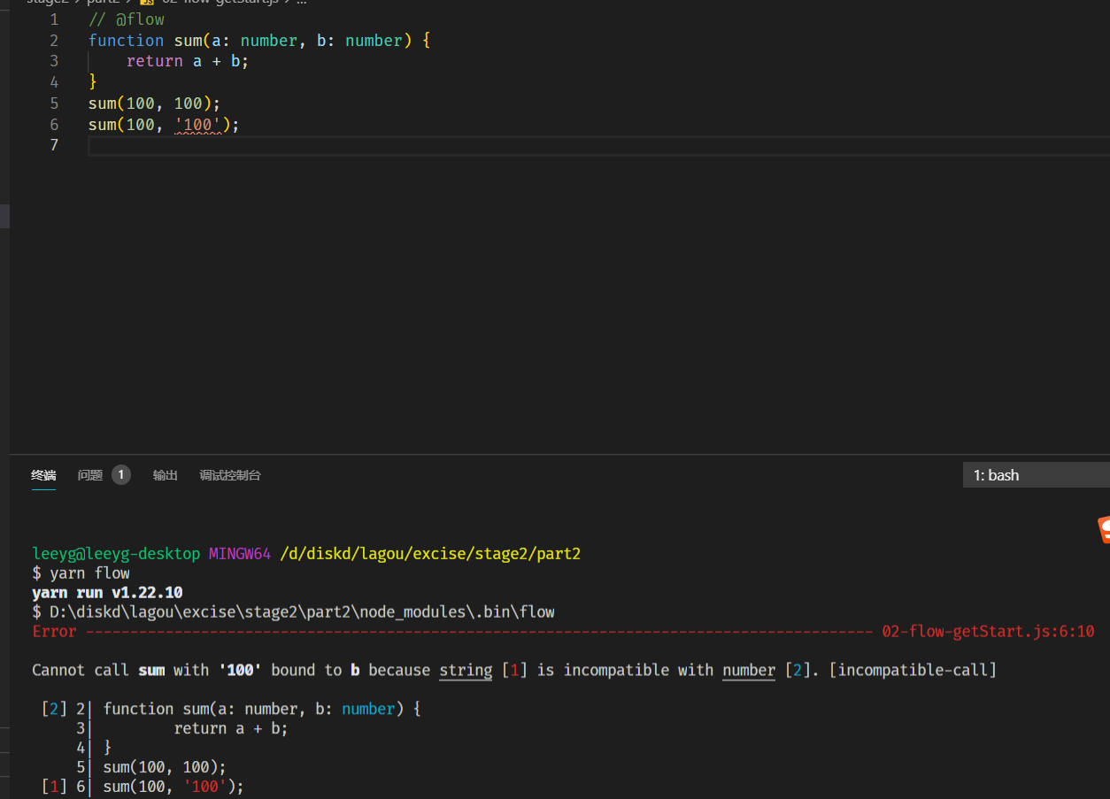
Task: Click the '[2]' marker beside the terminal function line
Action: (x=54, y=709)
